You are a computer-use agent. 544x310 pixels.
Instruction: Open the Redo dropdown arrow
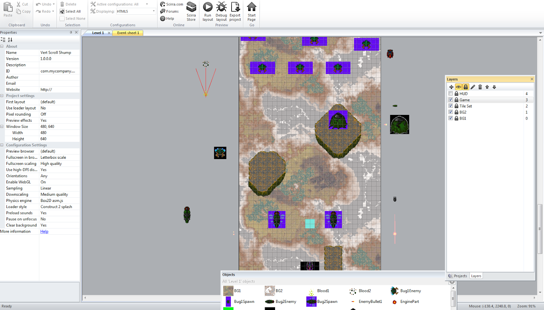(53, 11)
